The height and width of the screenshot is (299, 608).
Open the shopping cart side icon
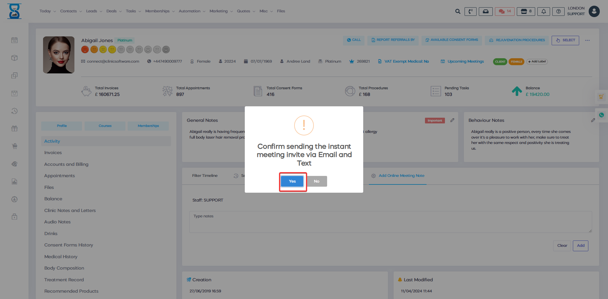coord(601,97)
